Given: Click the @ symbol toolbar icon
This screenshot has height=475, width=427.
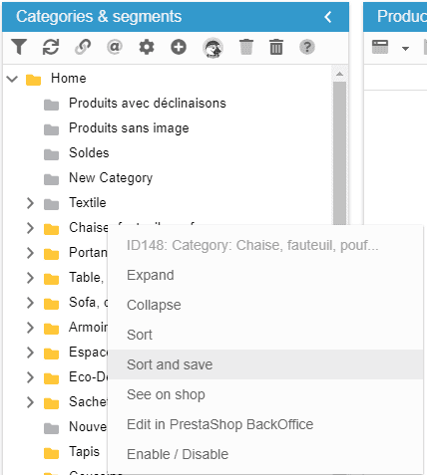Looking at the screenshot, I should point(115,47).
